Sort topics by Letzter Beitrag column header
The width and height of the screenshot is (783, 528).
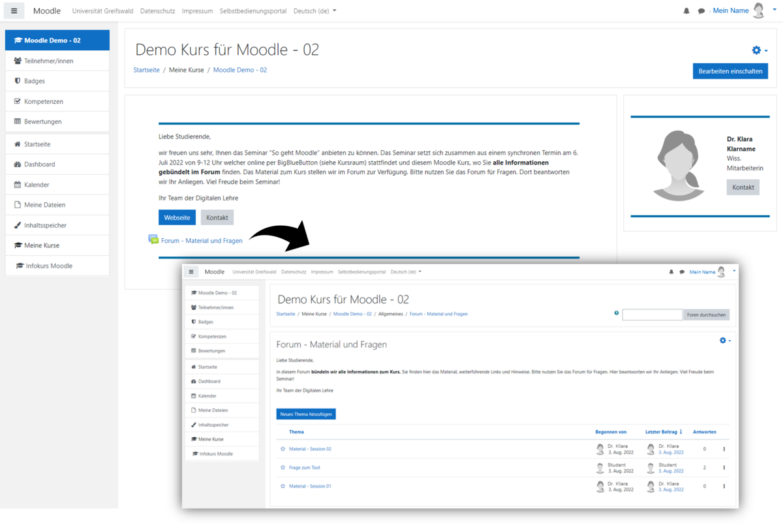(662, 432)
